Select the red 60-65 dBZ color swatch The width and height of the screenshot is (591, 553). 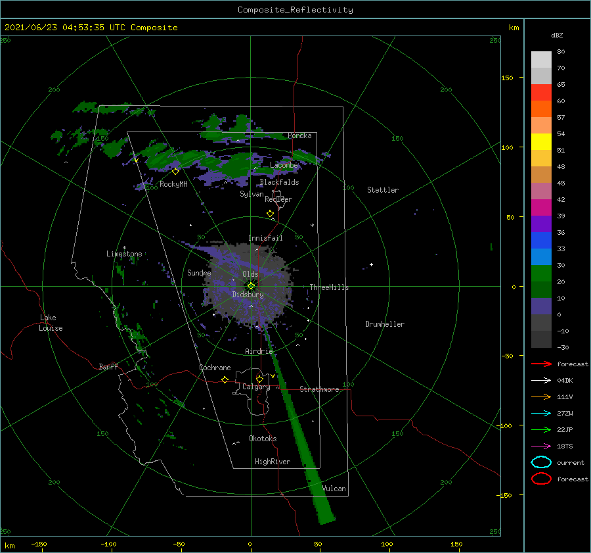pos(541,93)
